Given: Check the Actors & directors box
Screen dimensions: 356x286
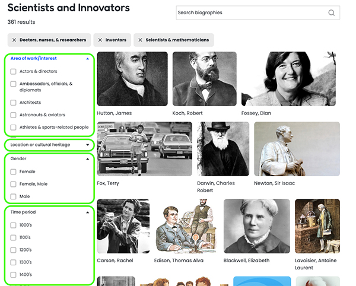Looking at the screenshot, I should click(x=14, y=71).
